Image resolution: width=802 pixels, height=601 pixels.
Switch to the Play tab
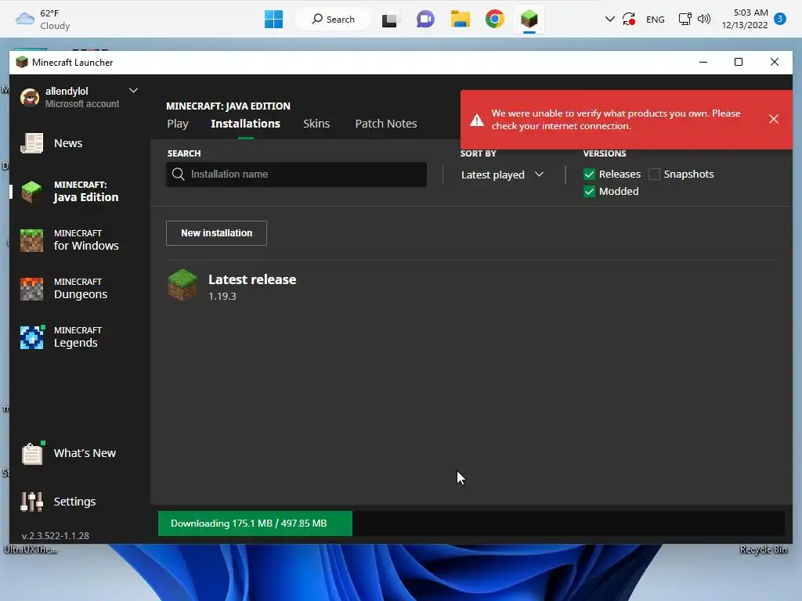point(178,124)
